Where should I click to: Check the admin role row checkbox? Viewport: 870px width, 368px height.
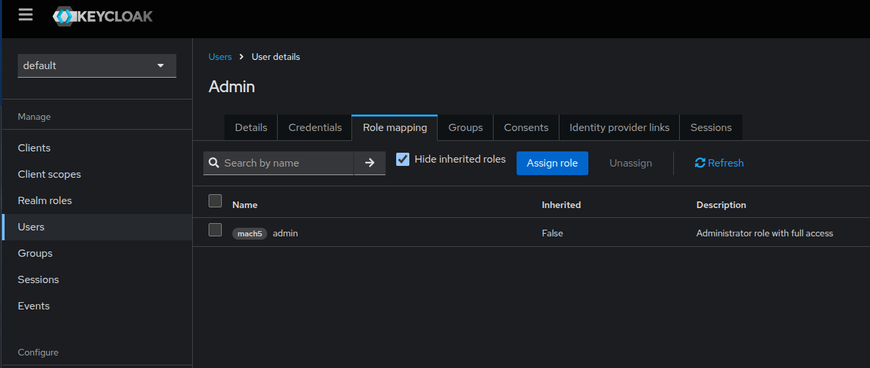(215, 230)
